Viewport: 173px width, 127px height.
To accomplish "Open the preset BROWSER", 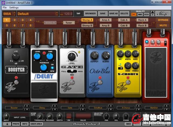I will [90, 14].
